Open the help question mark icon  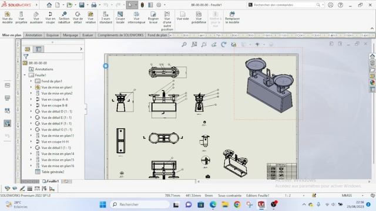tap(340, 5)
